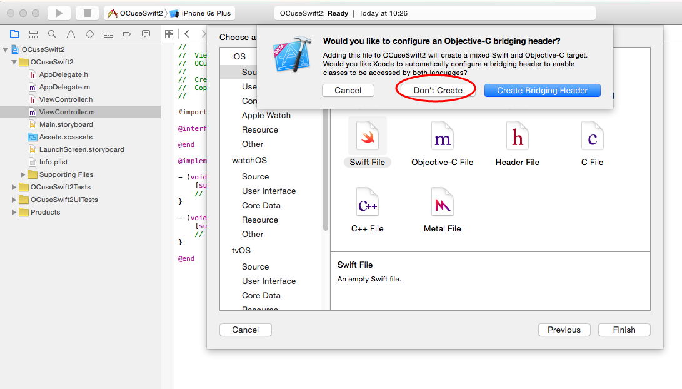Expand the Products group
The image size is (682, 389).
coord(14,213)
